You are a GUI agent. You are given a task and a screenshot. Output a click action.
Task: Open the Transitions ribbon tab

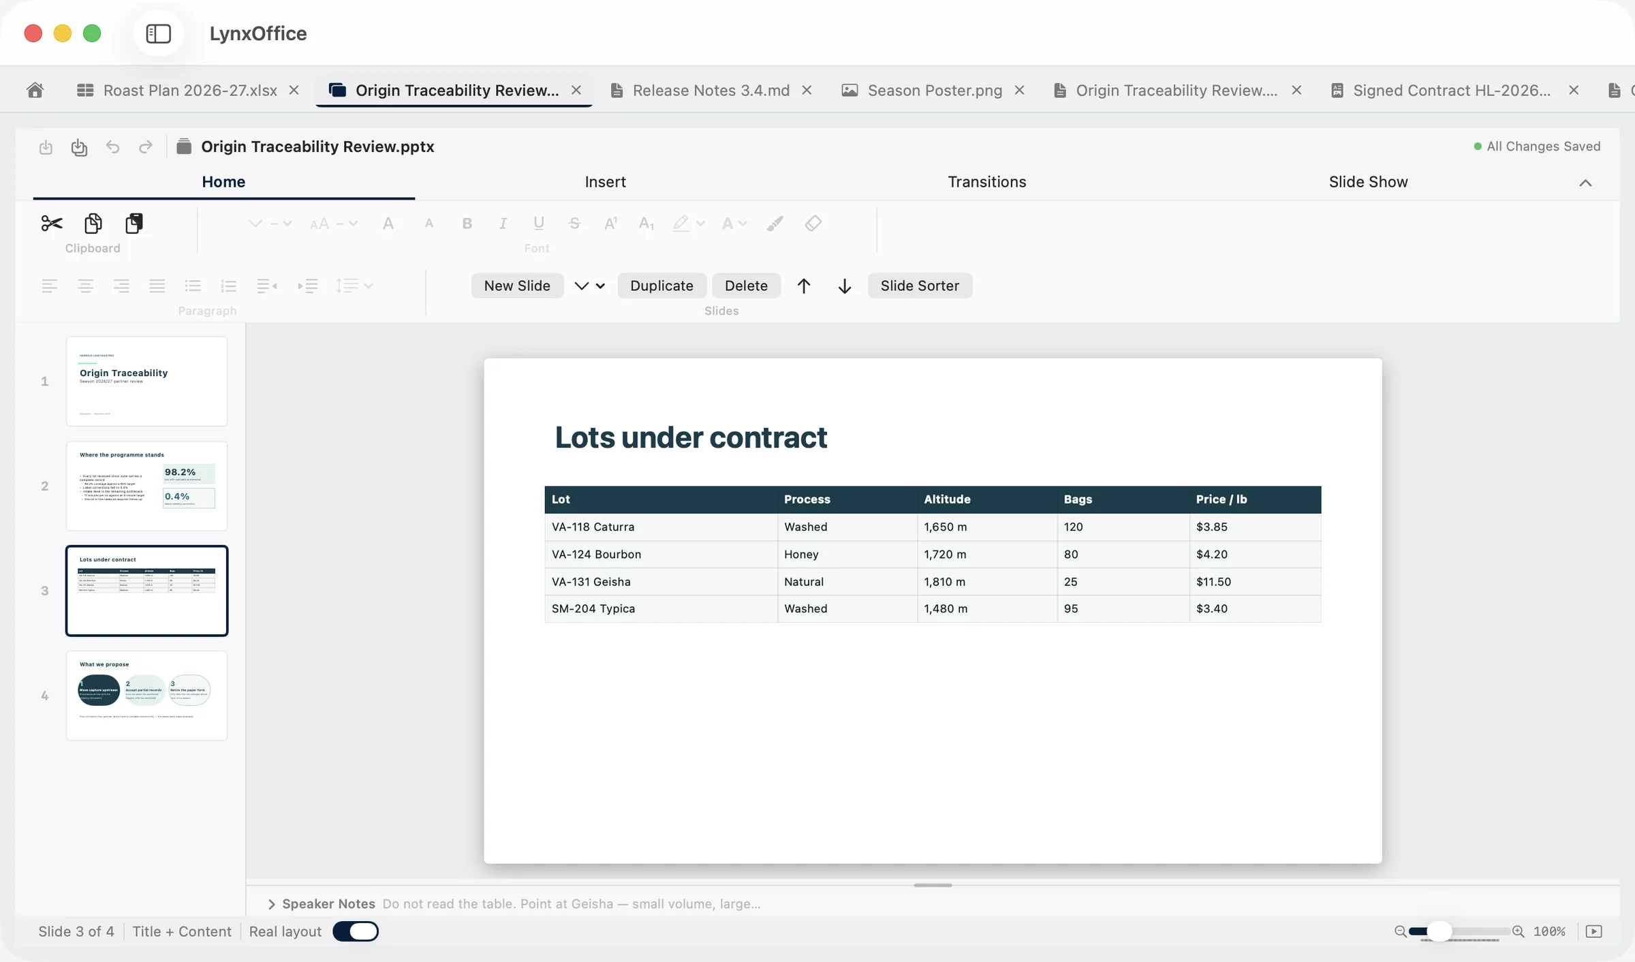coord(986,182)
